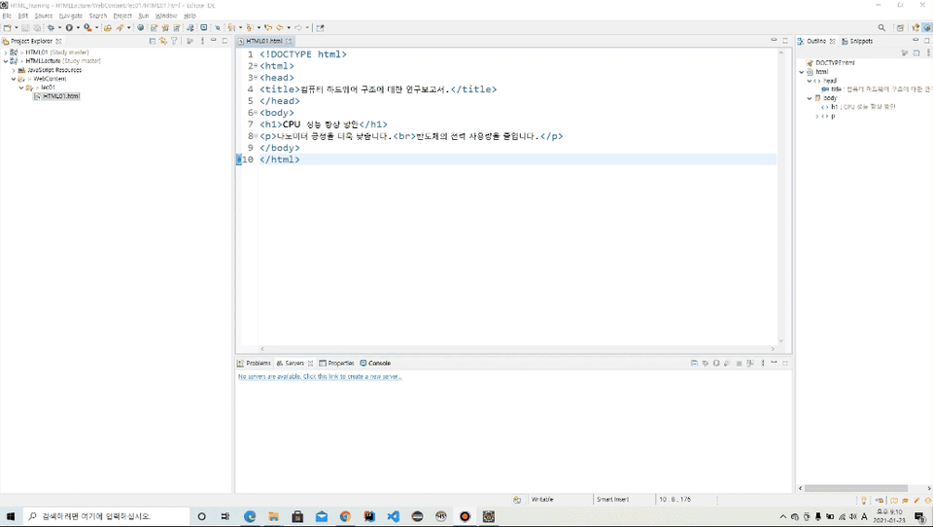The height and width of the screenshot is (527, 933).
Task: Open Project Explorer view menu dots
Action: pos(202,41)
